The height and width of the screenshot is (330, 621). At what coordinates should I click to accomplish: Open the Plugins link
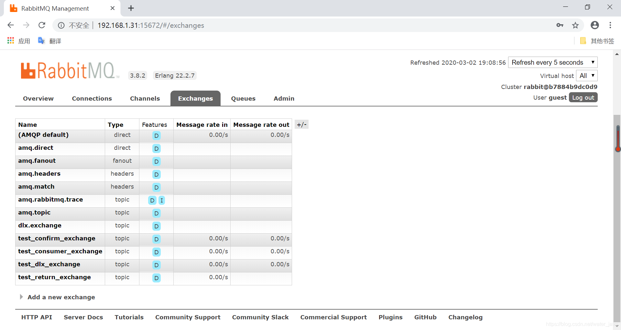391,317
